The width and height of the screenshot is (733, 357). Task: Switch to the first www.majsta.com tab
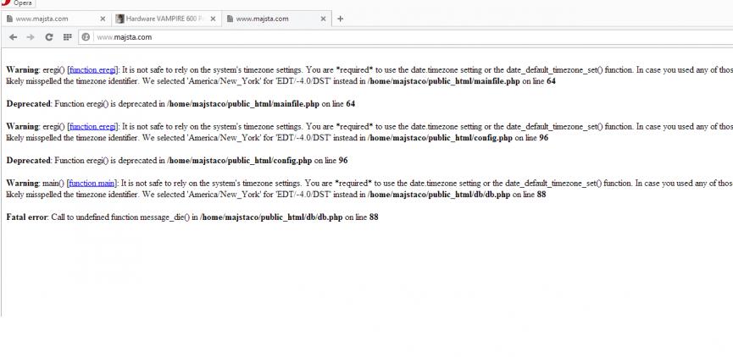(51, 19)
